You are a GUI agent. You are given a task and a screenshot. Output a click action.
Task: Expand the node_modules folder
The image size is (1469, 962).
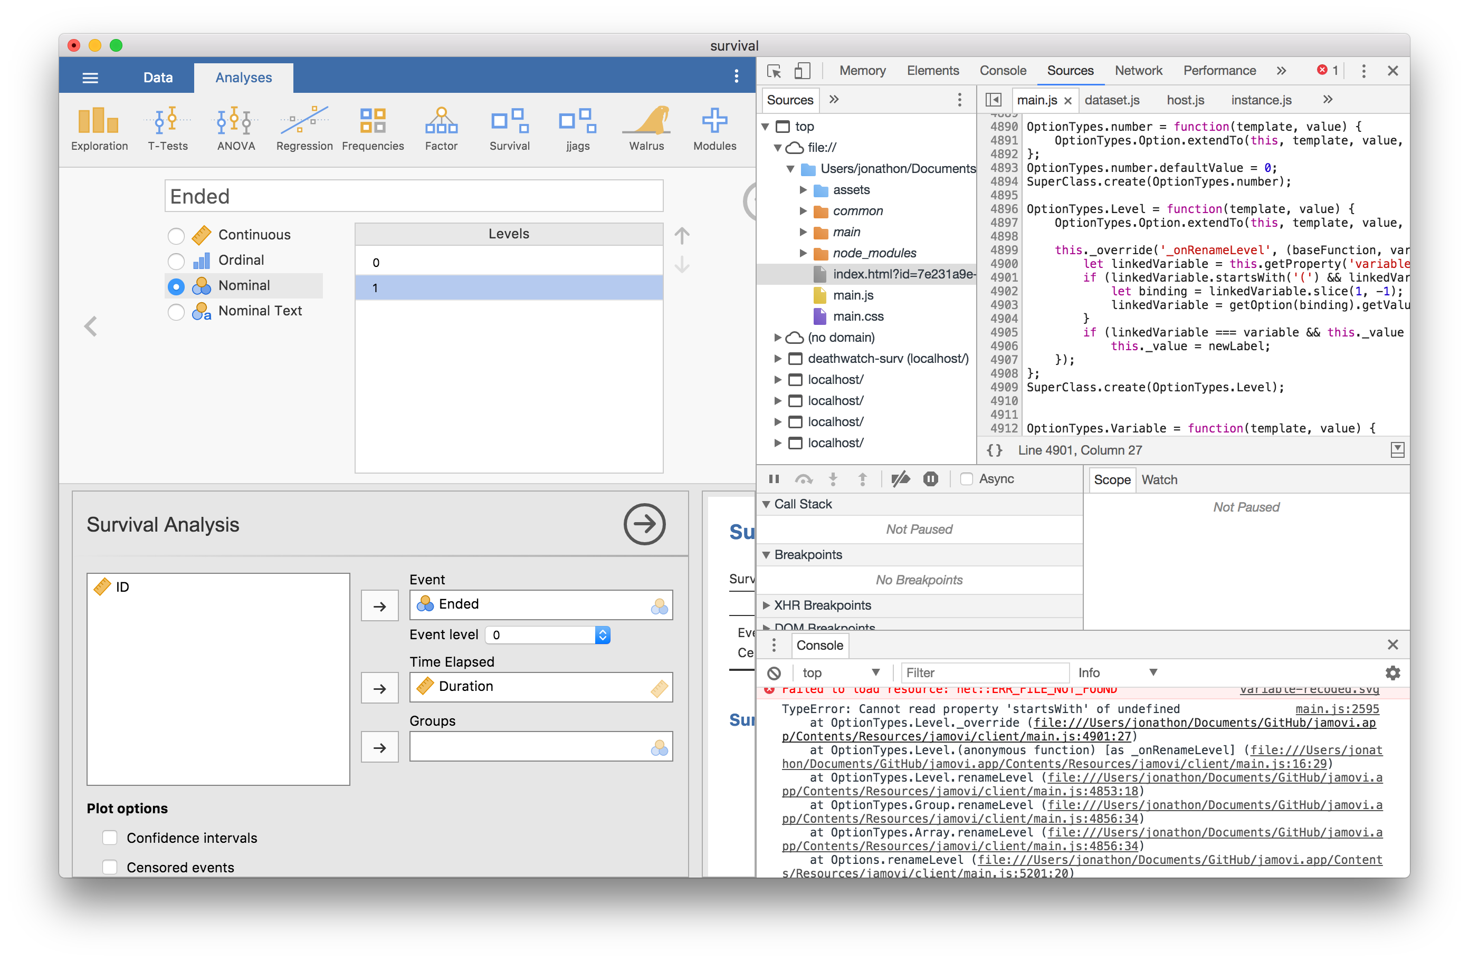click(803, 253)
